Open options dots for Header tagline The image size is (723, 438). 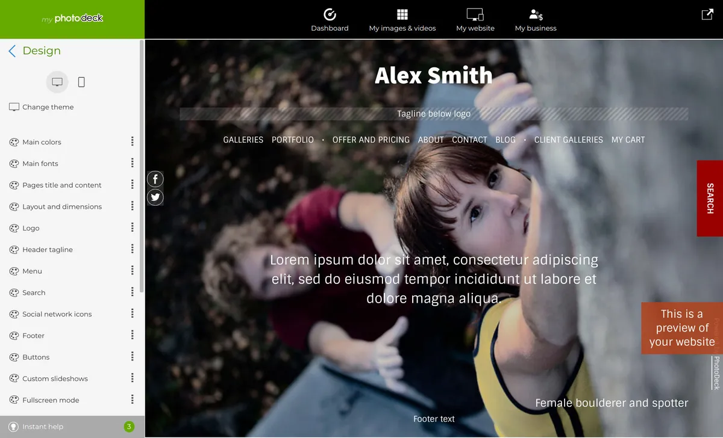pos(132,249)
